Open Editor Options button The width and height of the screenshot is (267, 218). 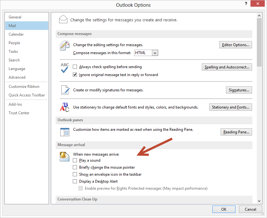[x=236, y=45]
